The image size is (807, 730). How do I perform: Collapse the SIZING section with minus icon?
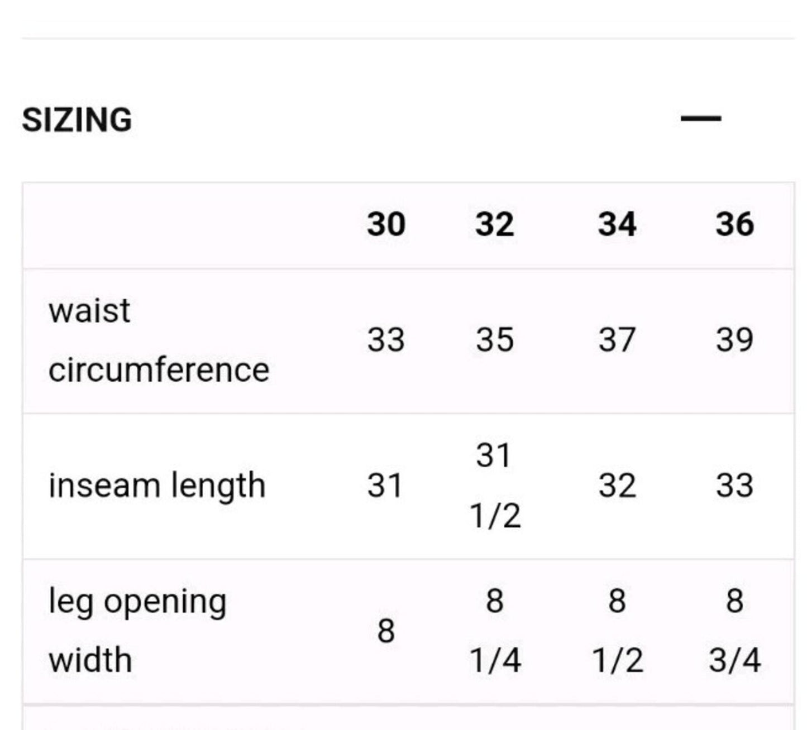701,118
